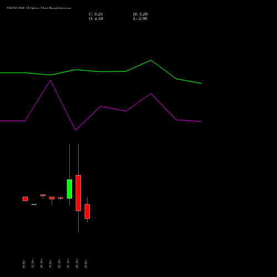Click the 24 Dec date label
The width and height of the screenshot is (277, 277).
(68, 264)
